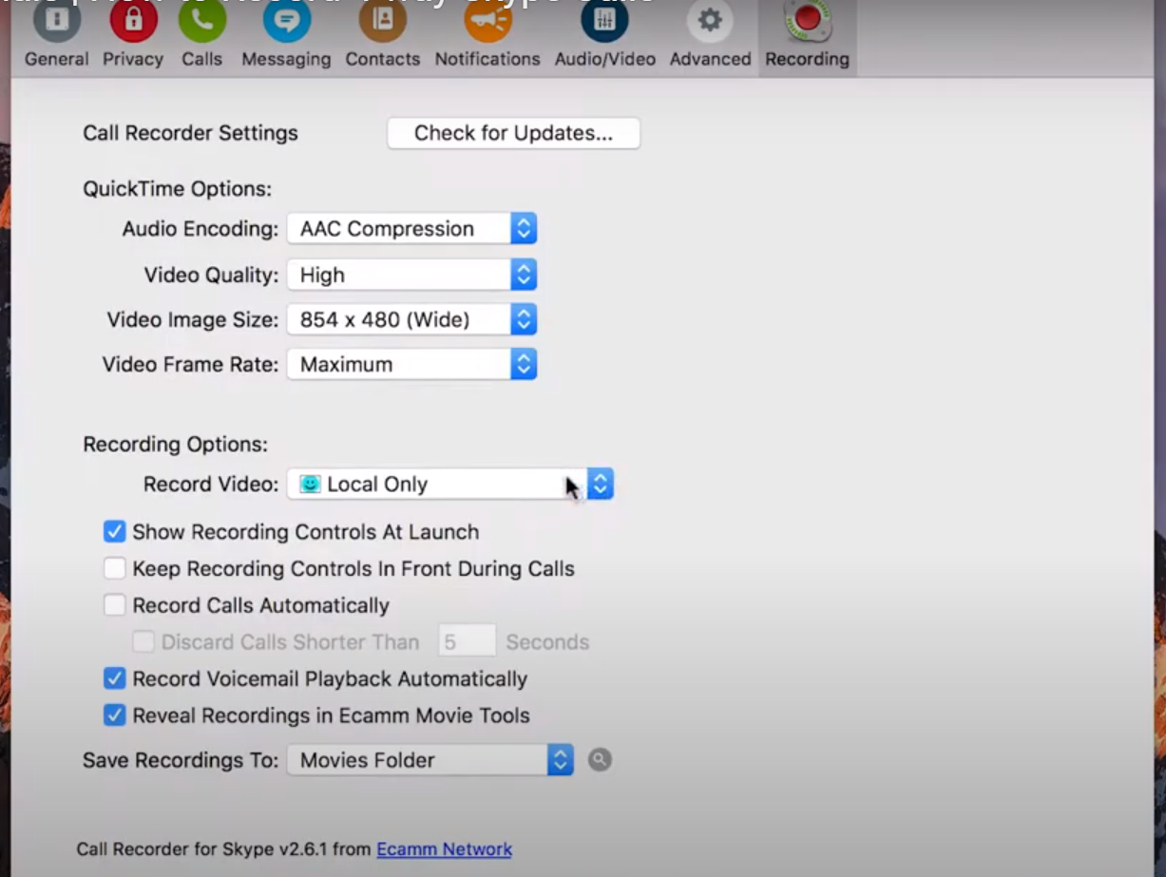The image size is (1166, 877).
Task: Click magnifier icon beside Save Recordings To
Action: pyautogui.click(x=600, y=759)
